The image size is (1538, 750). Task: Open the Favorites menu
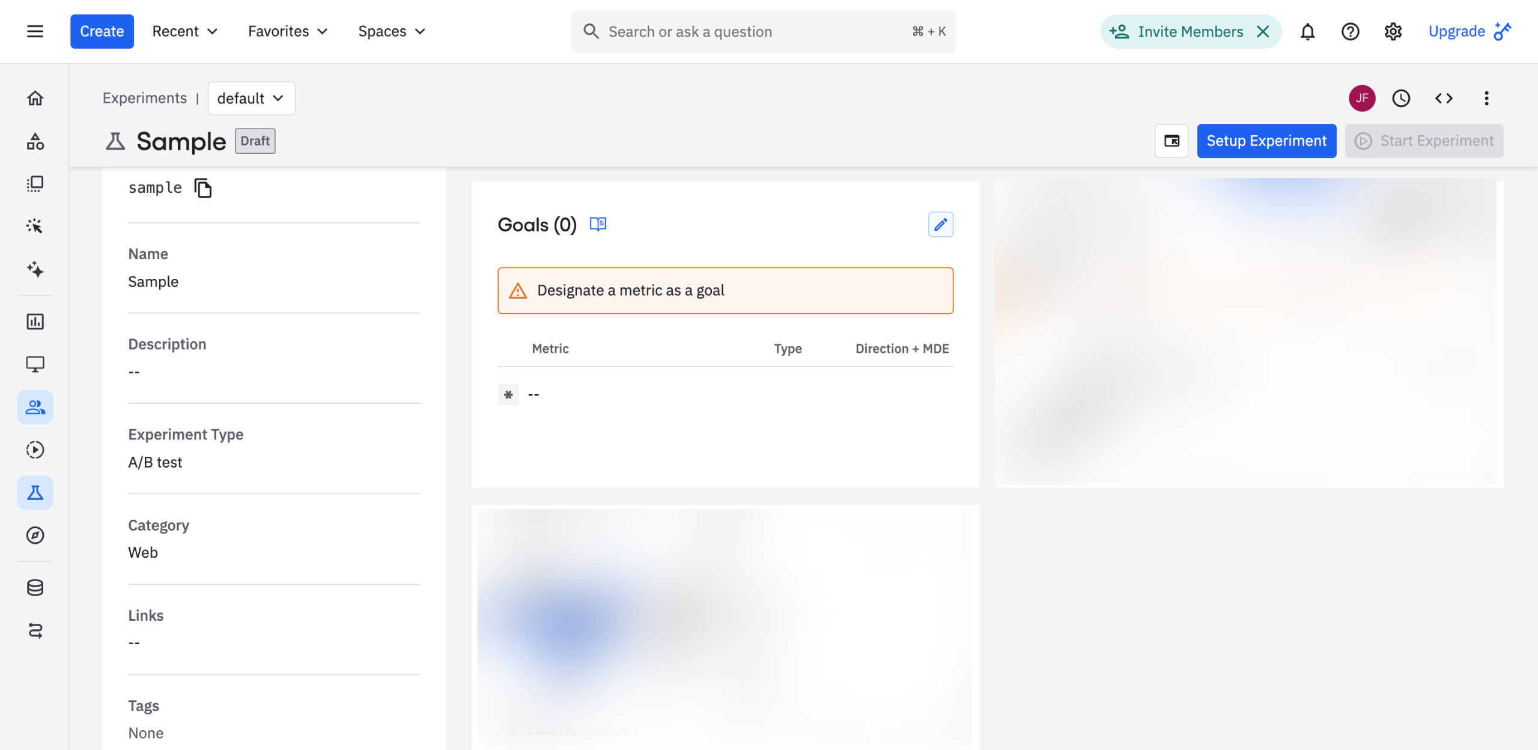tap(288, 31)
